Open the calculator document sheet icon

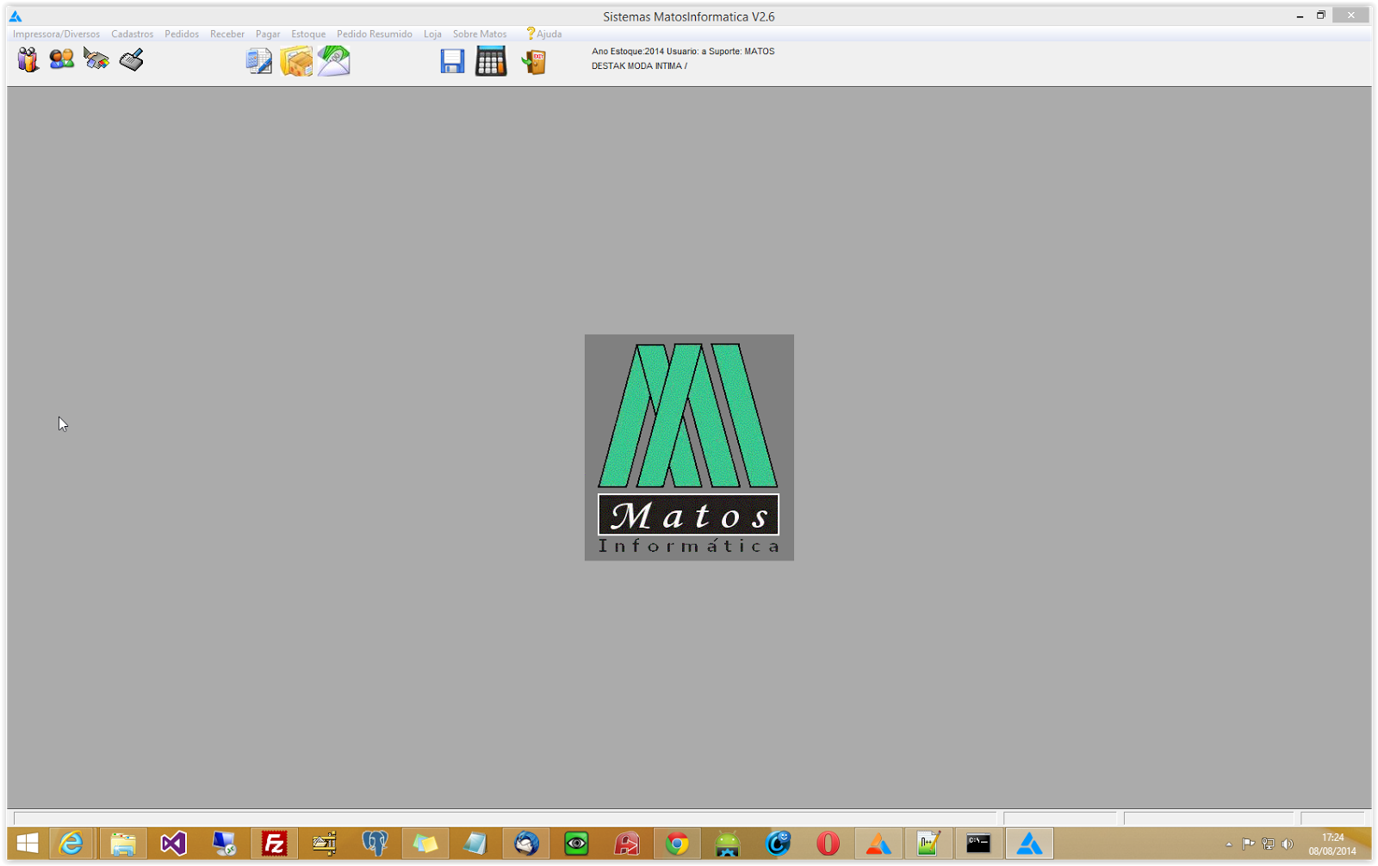point(258,61)
